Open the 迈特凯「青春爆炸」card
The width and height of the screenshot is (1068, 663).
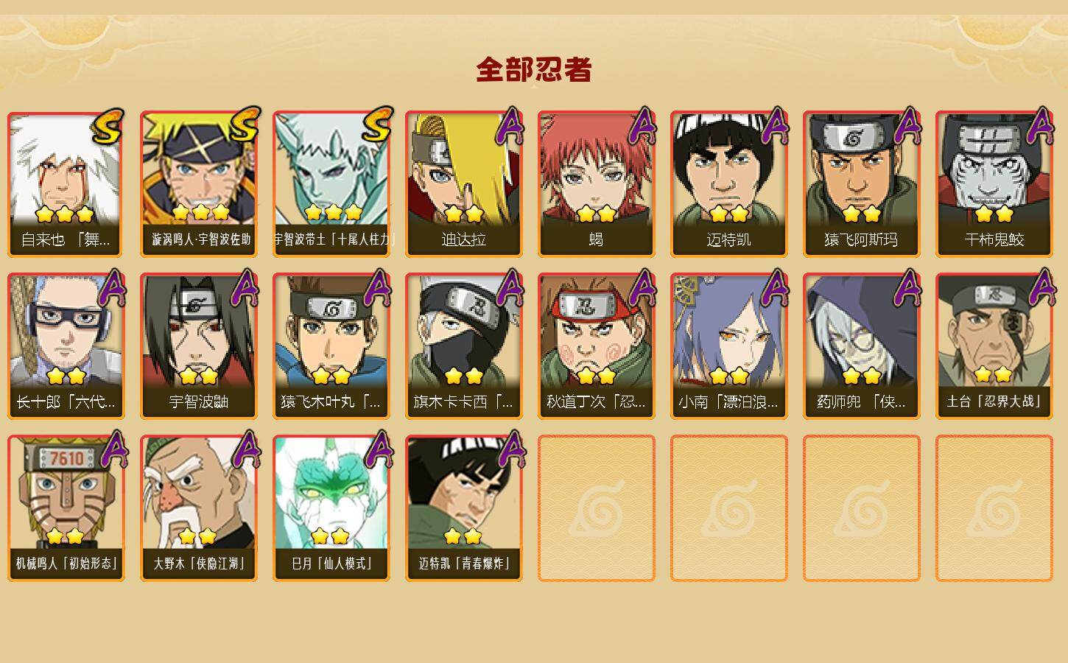(464, 508)
